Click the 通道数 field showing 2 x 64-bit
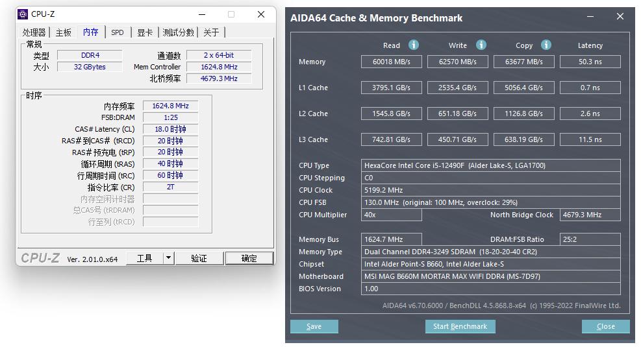The image size is (641, 347). tap(219, 55)
